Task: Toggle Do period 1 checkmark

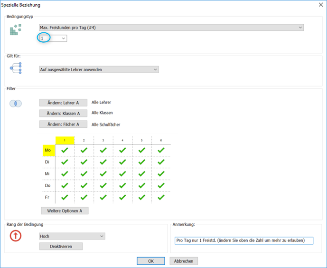Action: pos(65,185)
